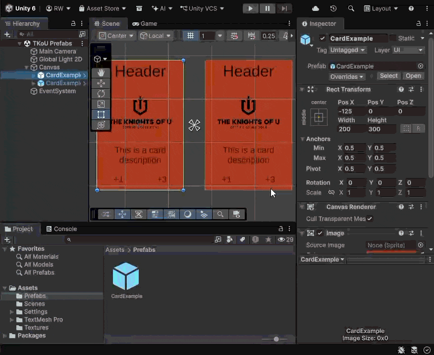This screenshot has width=434, height=355.
Task: Toggle Rect Transform blueprint mode button
Action: 406,129
